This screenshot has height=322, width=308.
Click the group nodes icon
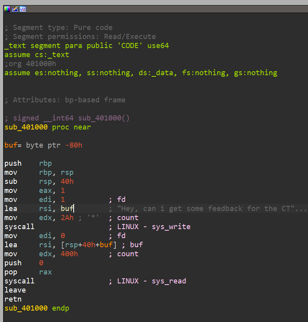(22, 9)
